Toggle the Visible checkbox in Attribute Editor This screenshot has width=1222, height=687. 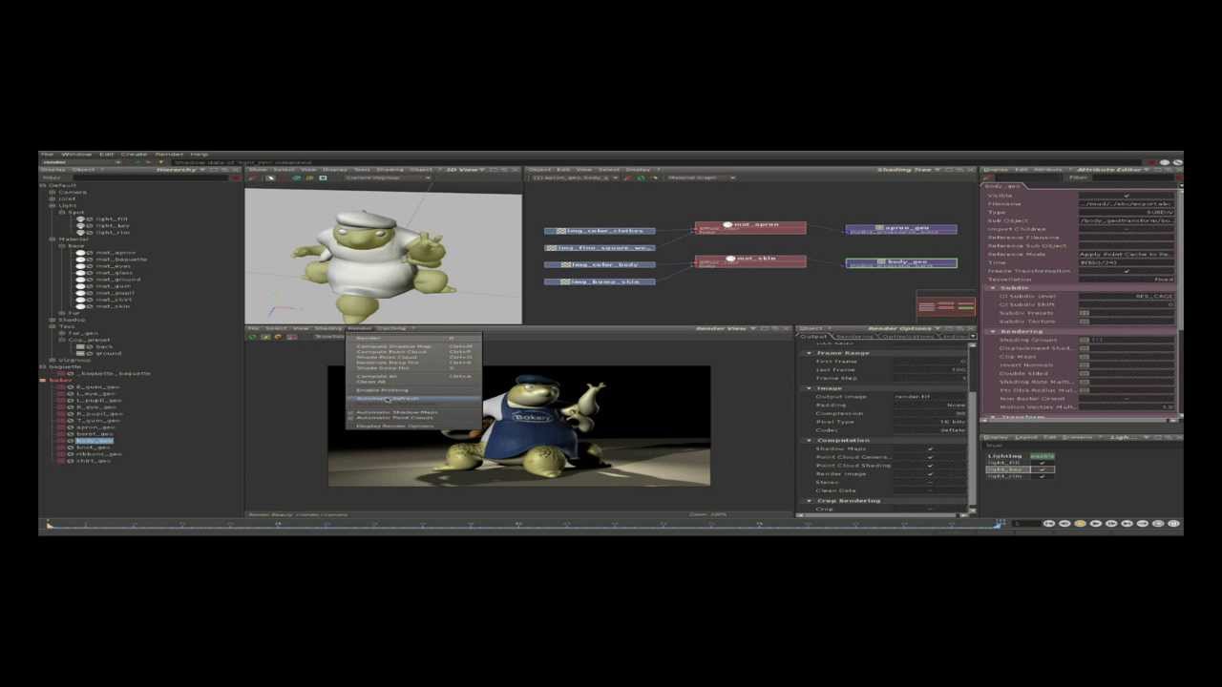(1127, 196)
